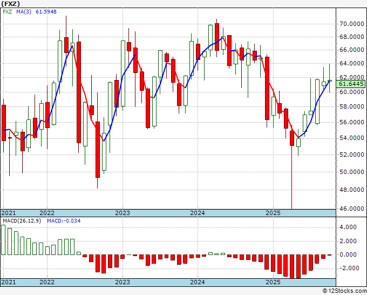Click 2024 on the price chart time axis
The height and width of the screenshot is (295, 367).
pyautogui.click(x=198, y=213)
